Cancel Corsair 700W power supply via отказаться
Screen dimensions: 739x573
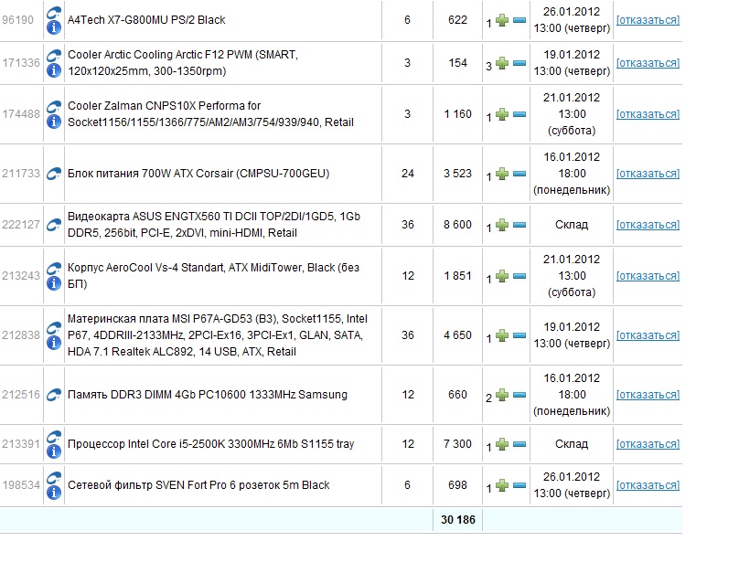648,174
